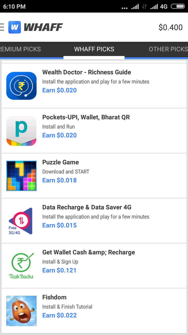This screenshot has height=335, width=188.
Task: Tap the blue WHAFF logo icon
Action: point(14,27)
